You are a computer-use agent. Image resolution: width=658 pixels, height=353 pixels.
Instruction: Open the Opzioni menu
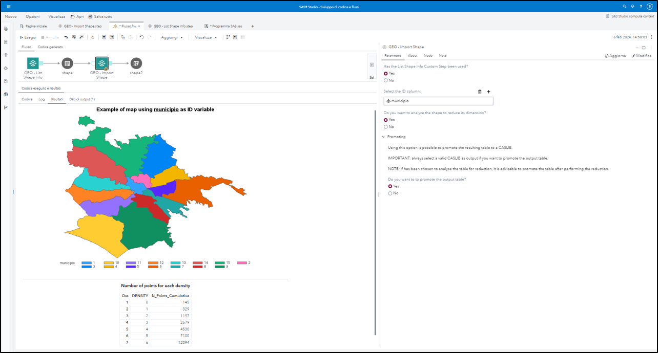(x=33, y=16)
